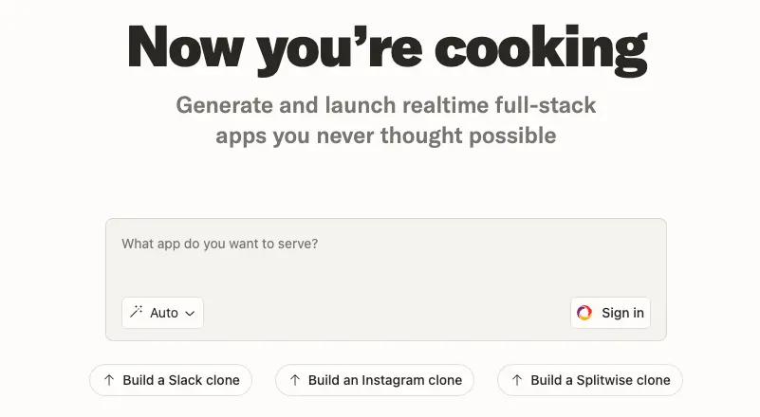760x417 pixels.
Task: Click the 'Auto' text label
Action: (x=164, y=313)
